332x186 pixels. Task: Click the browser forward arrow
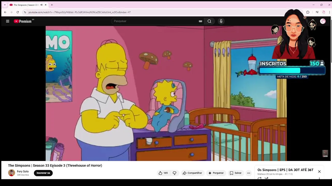click(x=11, y=12)
